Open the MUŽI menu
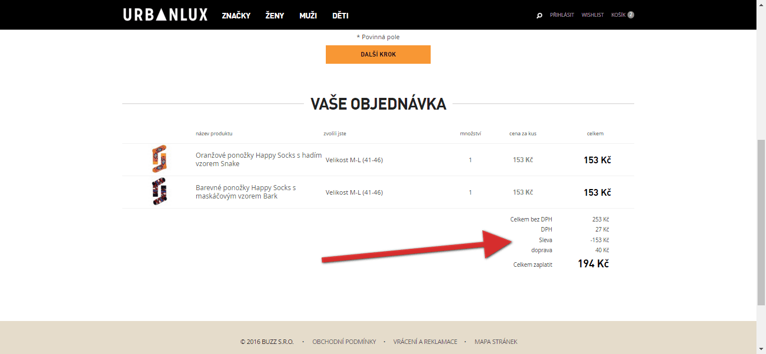Image resolution: width=766 pixels, height=354 pixels. pos(308,16)
